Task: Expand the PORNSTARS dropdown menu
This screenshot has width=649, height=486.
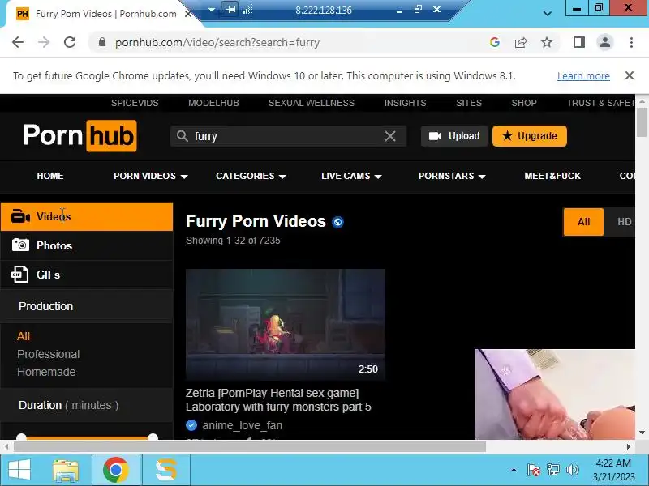Action: click(x=452, y=176)
